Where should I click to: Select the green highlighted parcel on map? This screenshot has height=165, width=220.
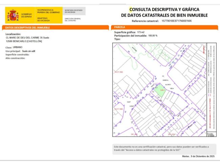[162, 91]
